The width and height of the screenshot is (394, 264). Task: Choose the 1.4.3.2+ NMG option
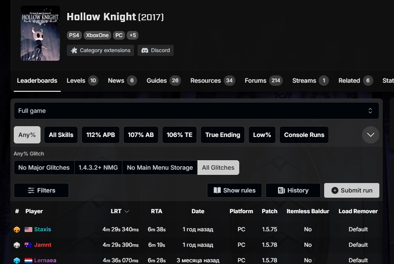tap(98, 168)
